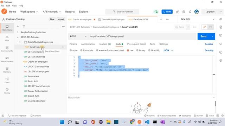The width and height of the screenshot is (225, 126).
Task: Click the New button
Action: [x=52, y=19]
